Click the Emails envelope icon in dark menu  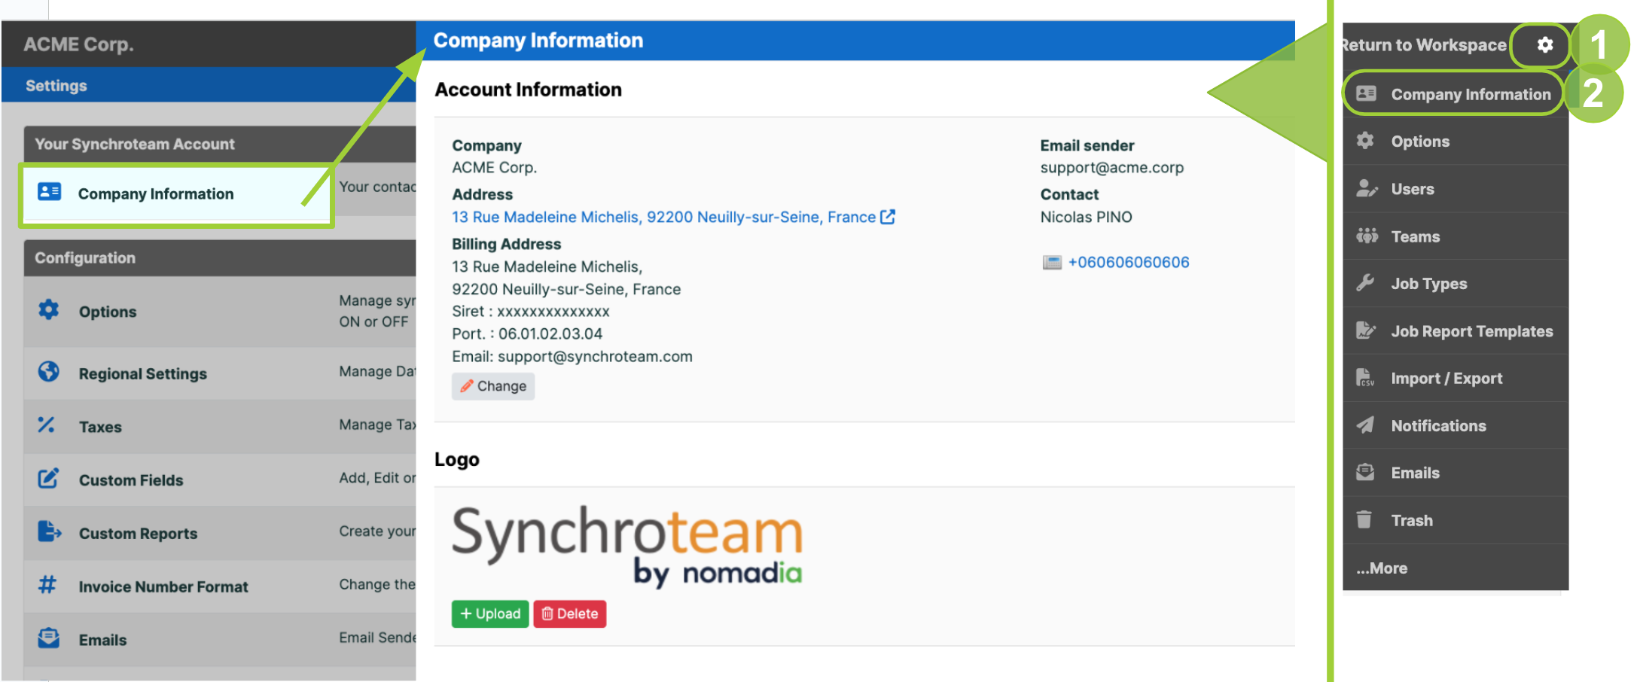point(1365,473)
